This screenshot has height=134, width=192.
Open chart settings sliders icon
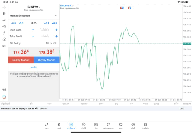(4, 26)
